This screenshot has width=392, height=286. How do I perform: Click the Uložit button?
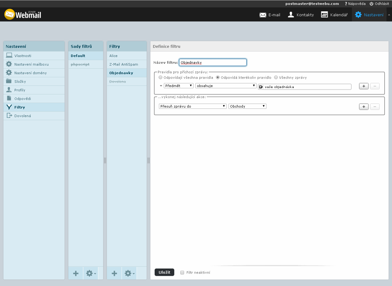[164, 272]
